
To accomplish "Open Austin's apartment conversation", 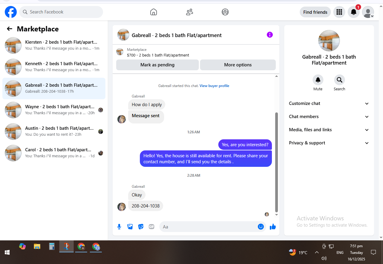I will coord(54,132).
